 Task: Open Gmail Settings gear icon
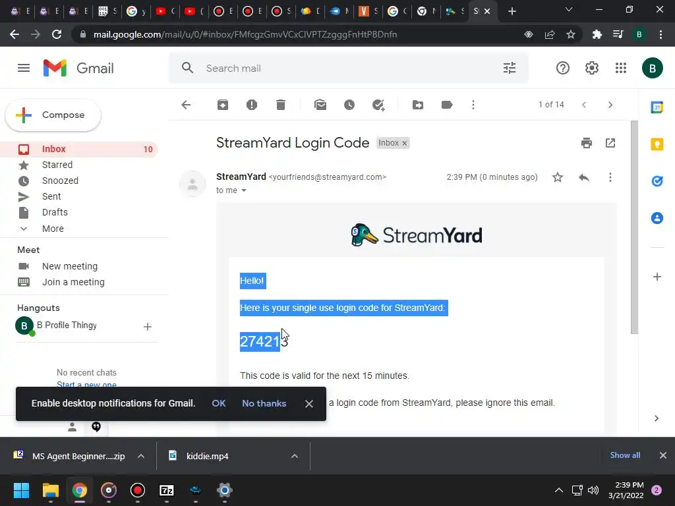click(592, 68)
